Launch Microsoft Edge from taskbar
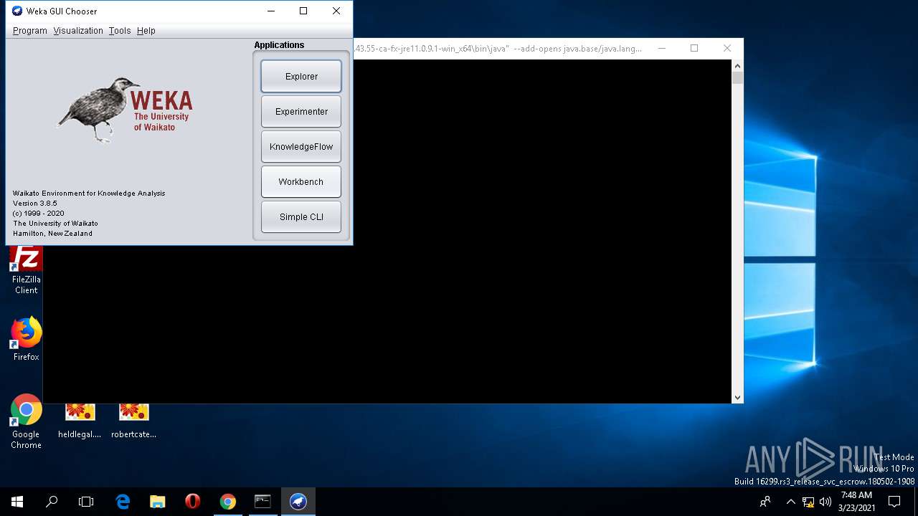This screenshot has height=516, width=918. tap(123, 502)
